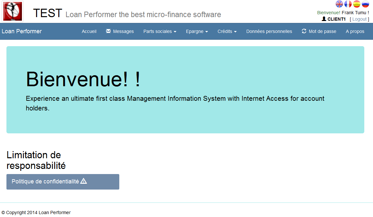Expand the Crédits dropdown menu
The width and height of the screenshot is (373, 217).
pyautogui.click(x=227, y=31)
